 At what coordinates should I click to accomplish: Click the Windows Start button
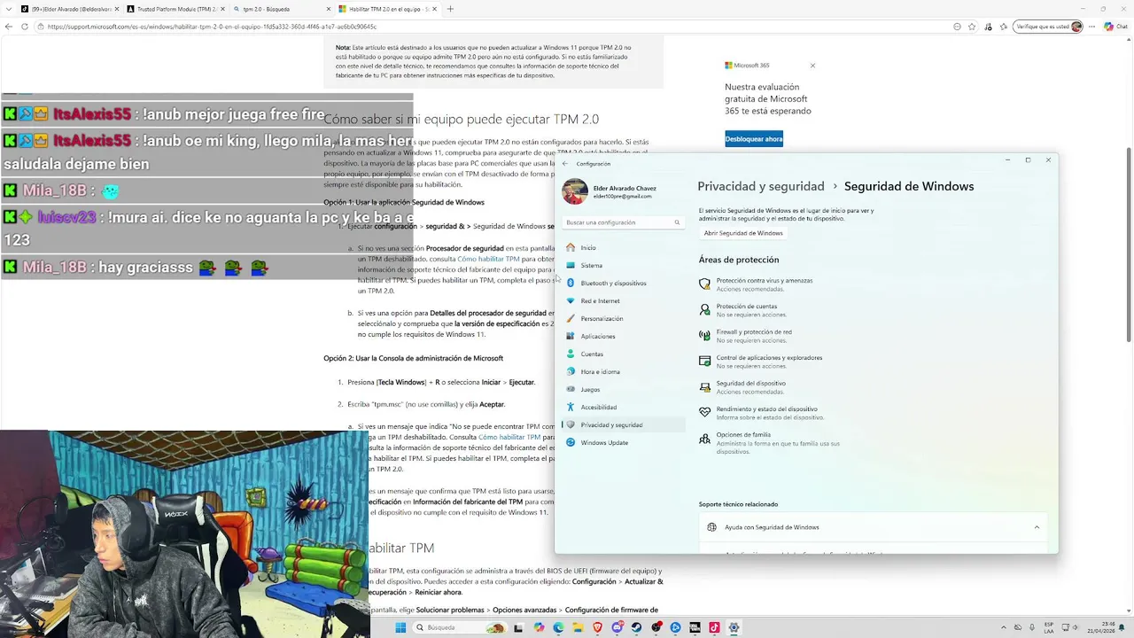tap(400, 627)
